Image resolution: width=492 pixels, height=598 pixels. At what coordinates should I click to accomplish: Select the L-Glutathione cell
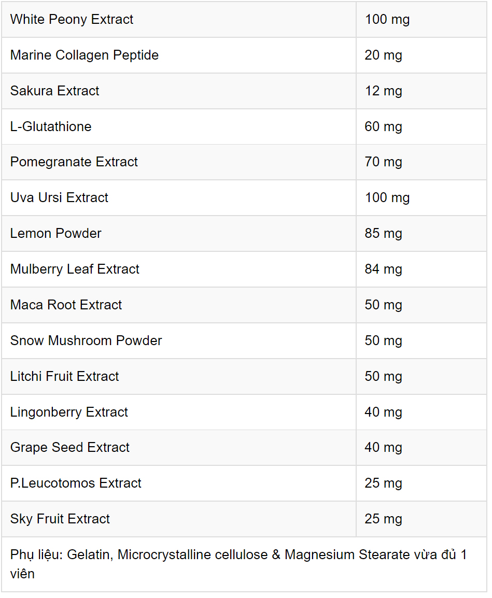[179, 126]
